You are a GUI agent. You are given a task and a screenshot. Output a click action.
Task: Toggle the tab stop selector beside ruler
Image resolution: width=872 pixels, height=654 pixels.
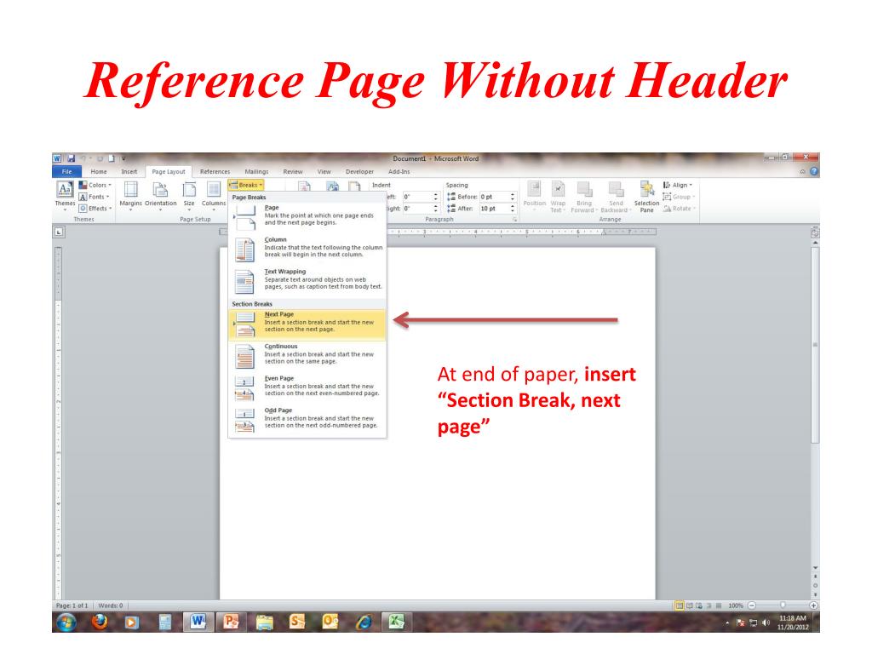point(60,232)
